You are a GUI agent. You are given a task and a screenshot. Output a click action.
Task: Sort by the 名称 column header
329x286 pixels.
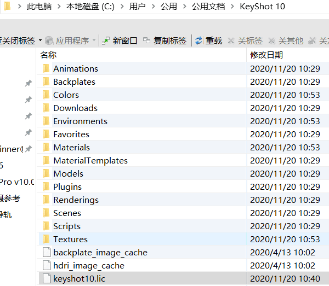click(x=49, y=55)
